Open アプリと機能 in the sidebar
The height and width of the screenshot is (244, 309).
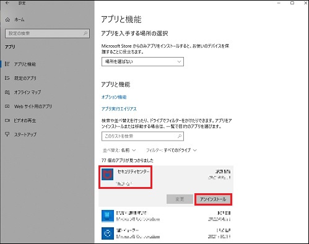coord(25,64)
